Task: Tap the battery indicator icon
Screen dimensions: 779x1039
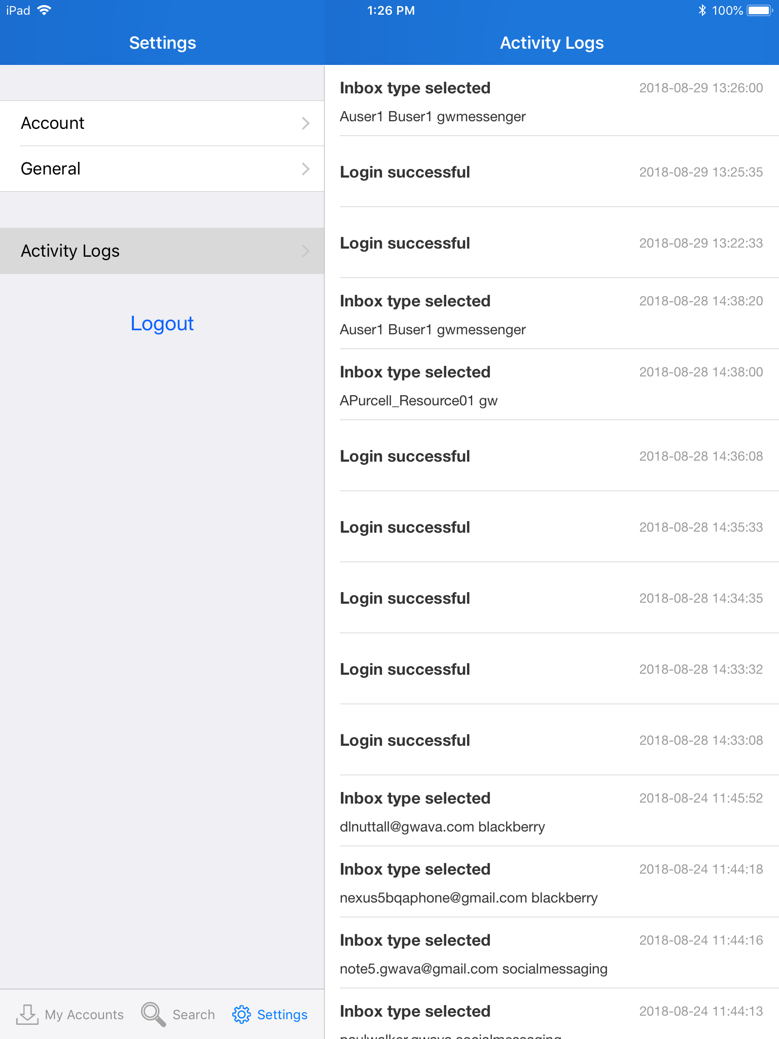Action: pos(760,11)
